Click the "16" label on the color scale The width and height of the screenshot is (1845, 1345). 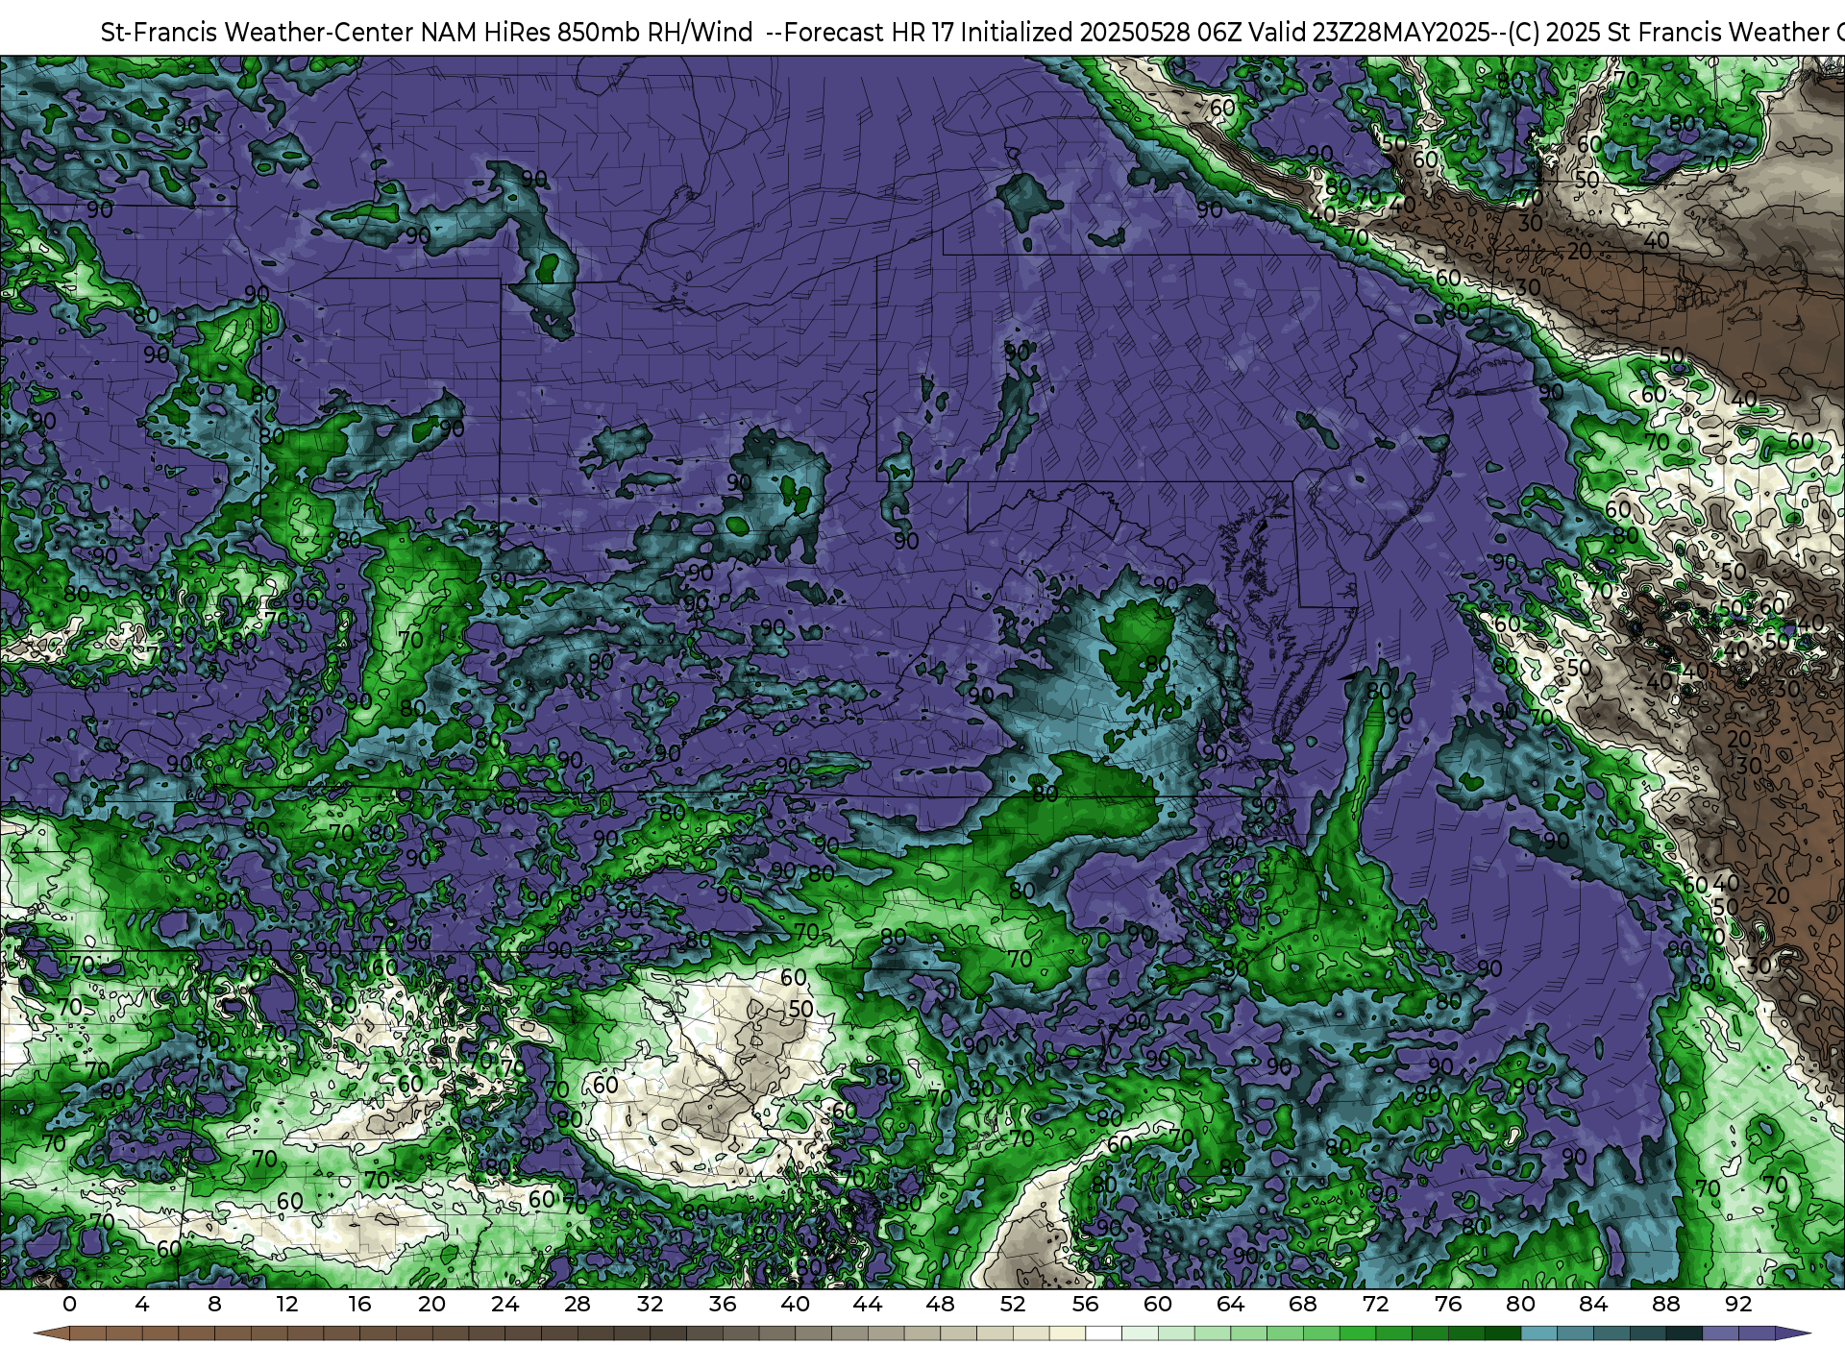359,1304
